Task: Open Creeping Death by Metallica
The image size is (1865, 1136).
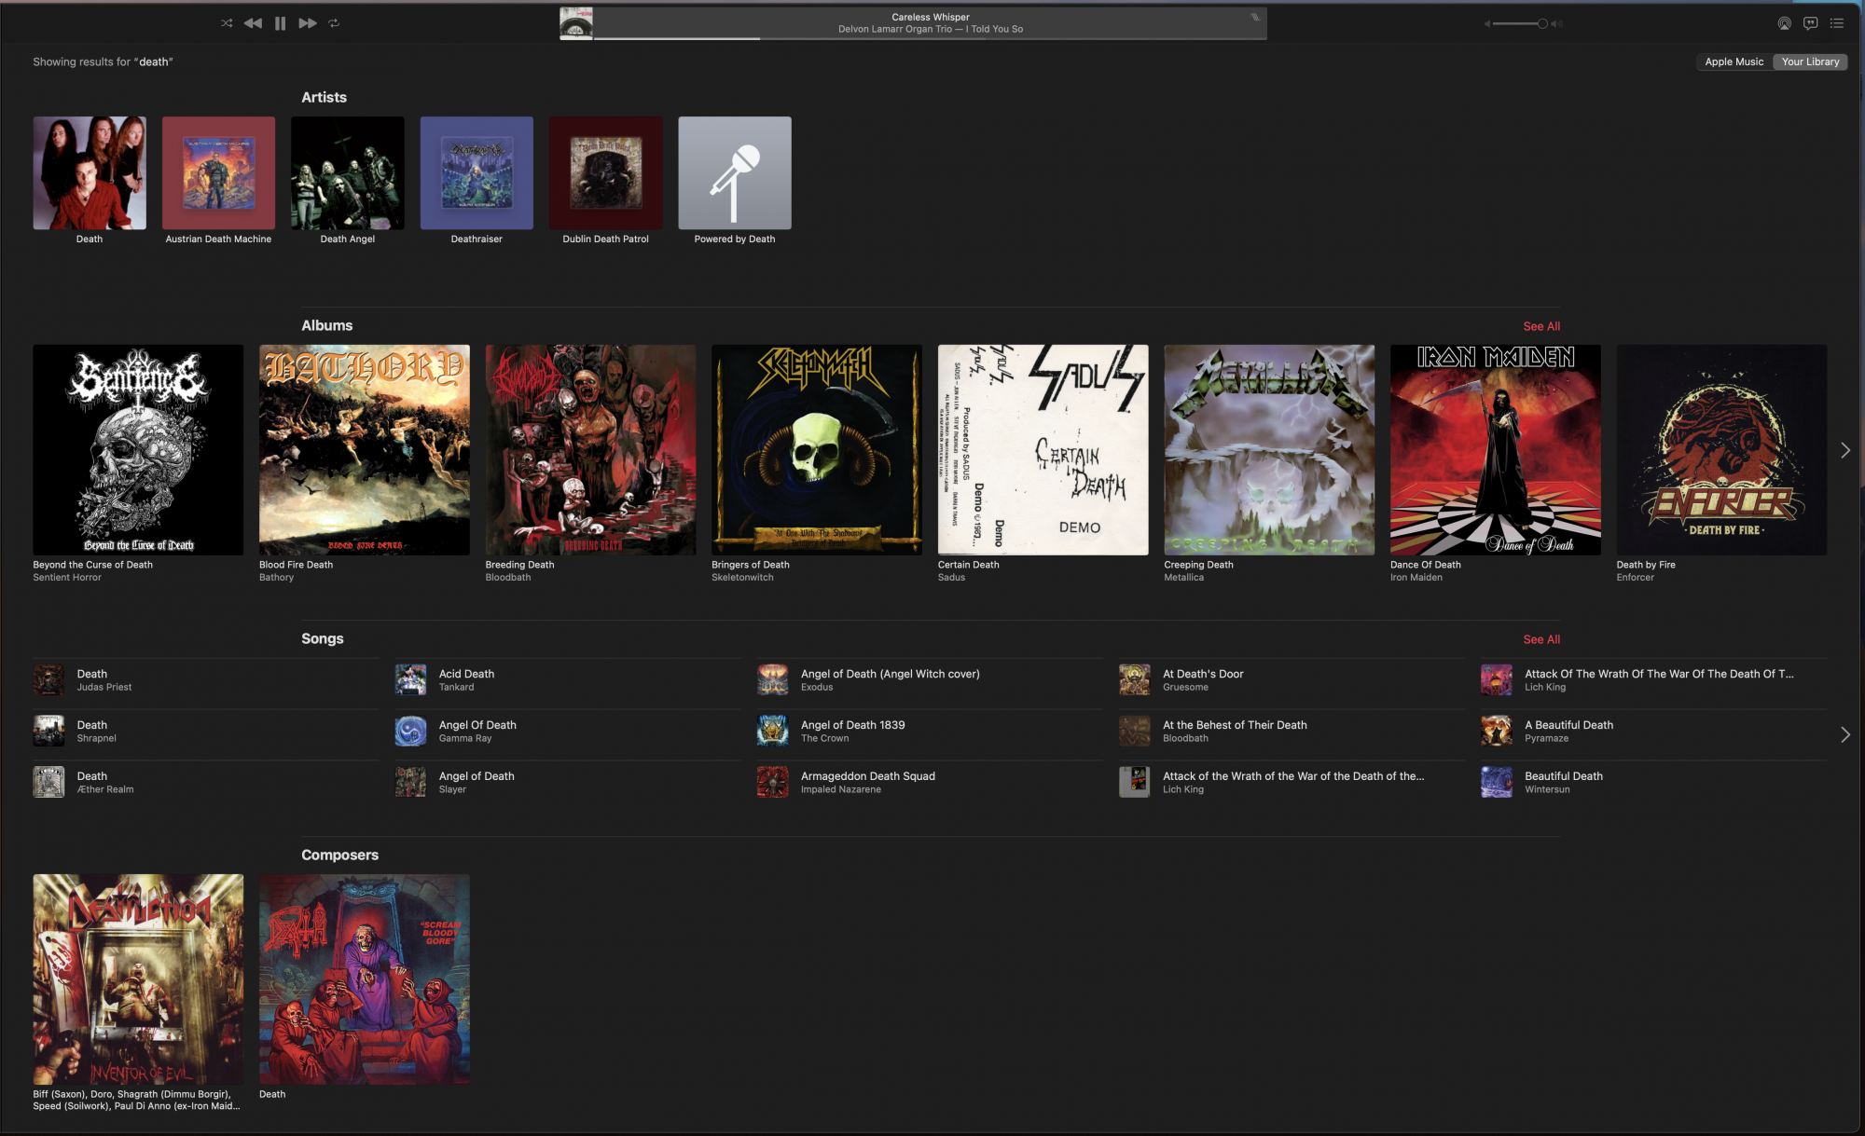Action: [x=1269, y=450]
